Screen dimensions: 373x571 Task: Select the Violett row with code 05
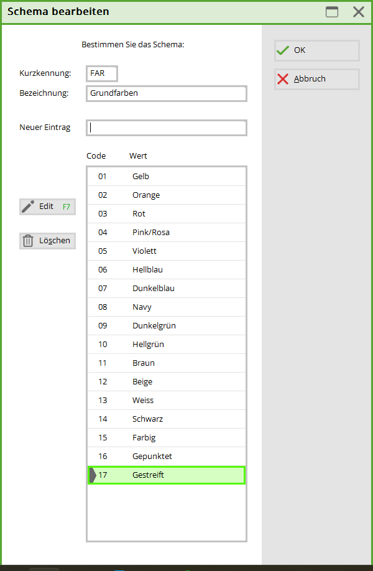click(x=166, y=251)
